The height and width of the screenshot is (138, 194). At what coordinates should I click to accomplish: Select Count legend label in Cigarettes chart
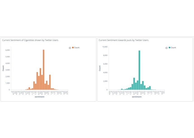click(77, 47)
